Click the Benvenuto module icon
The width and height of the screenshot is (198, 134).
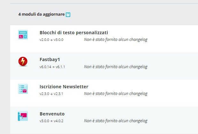[23, 116]
